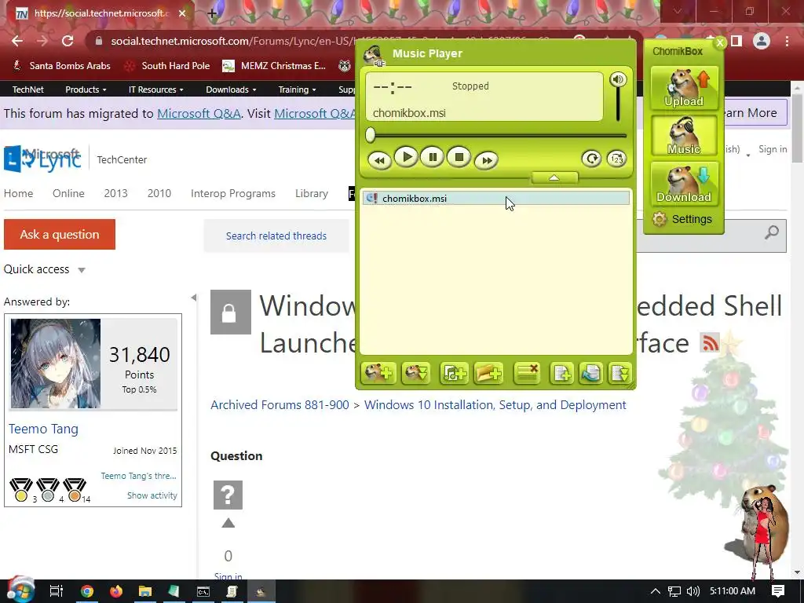804x603 pixels.
Task: Click the track seek slider handle
Action: point(371,135)
